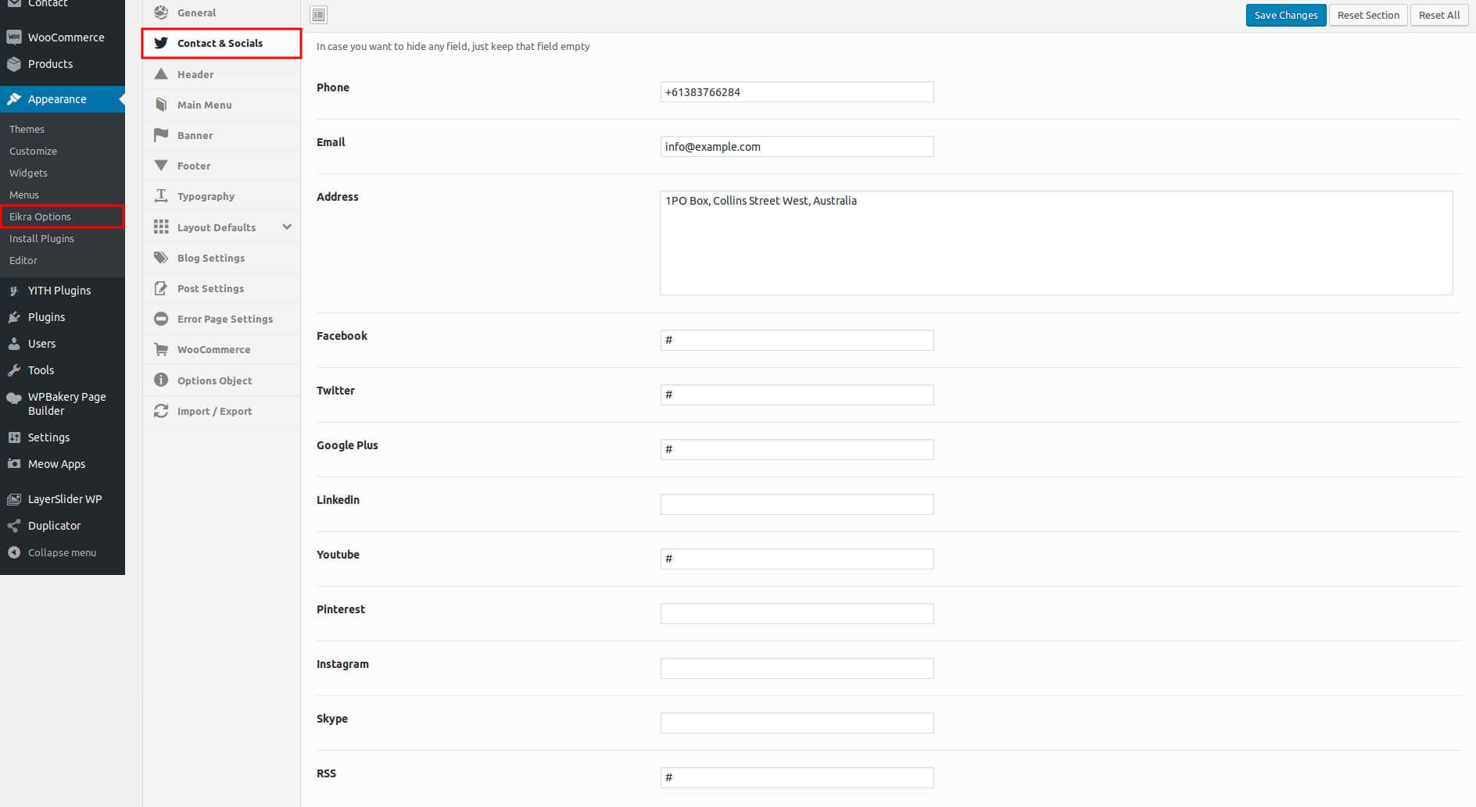Focus the Facebook URL field
The width and height of the screenshot is (1476, 807).
coord(797,340)
